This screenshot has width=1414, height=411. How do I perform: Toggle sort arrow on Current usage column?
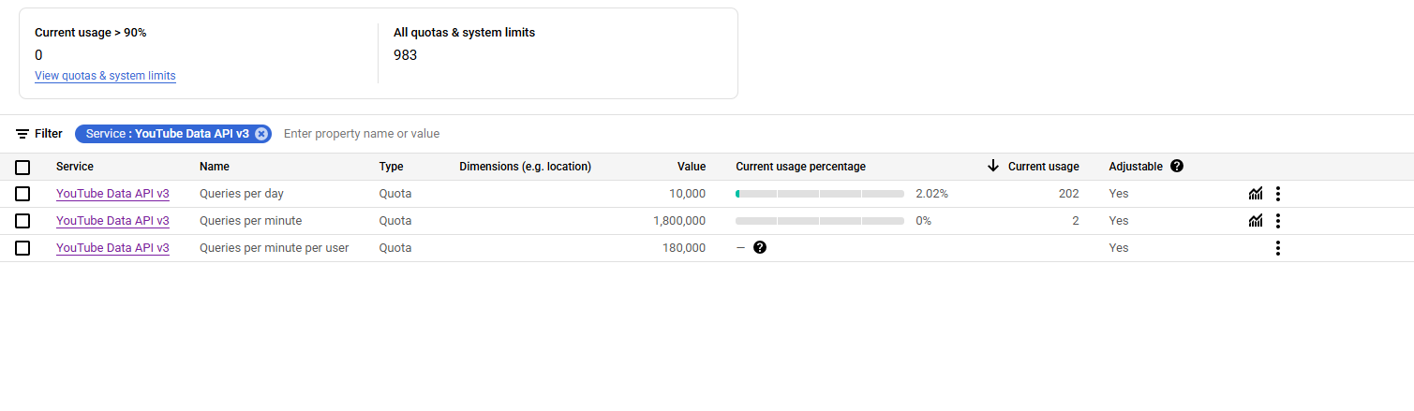tap(993, 167)
